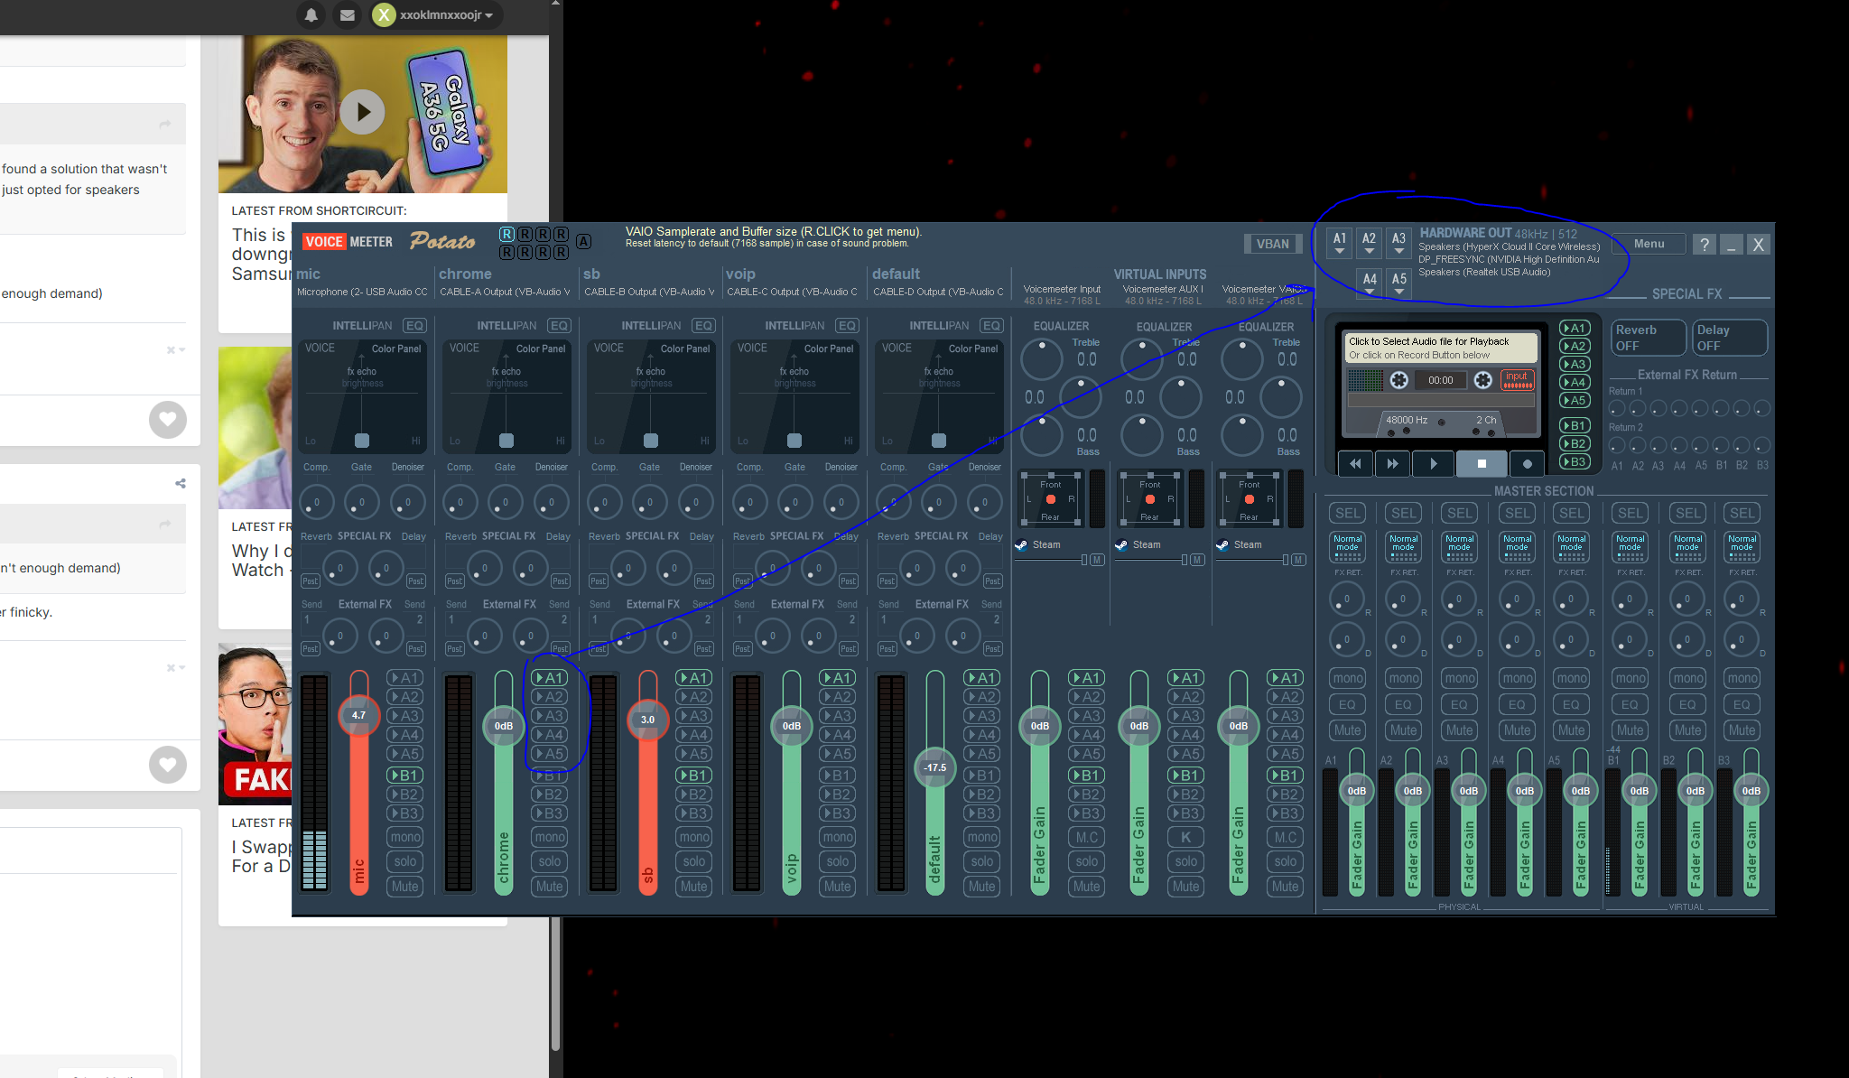Toggle EQ on the mic strip Intellipan
The width and height of the screenshot is (1849, 1078).
[x=414, y=325]
